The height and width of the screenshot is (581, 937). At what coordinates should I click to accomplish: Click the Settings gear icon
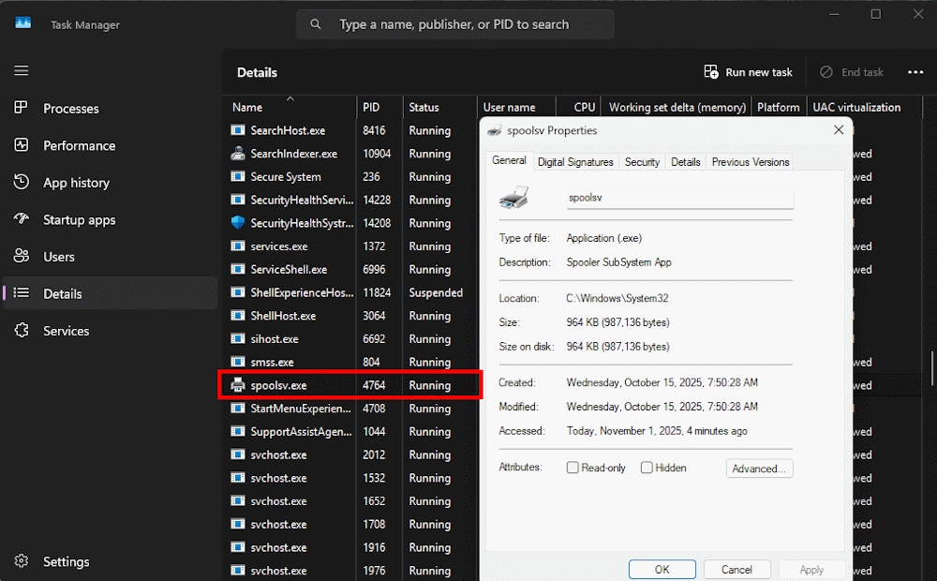pos(22,561)
